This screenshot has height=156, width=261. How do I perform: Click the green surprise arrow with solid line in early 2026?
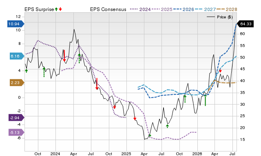point(205,100)
